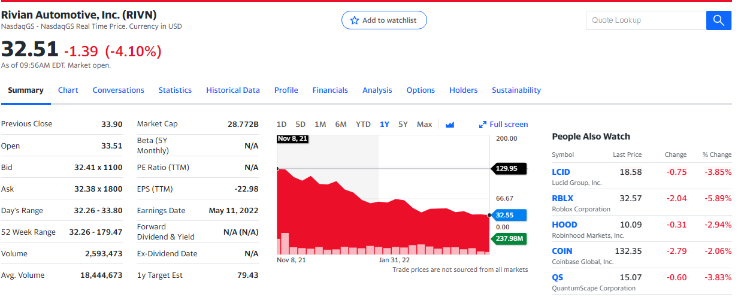Screen dimensions: 744x297
Task: Add RIVN to watchlist
Action: [x=384, y=20]
